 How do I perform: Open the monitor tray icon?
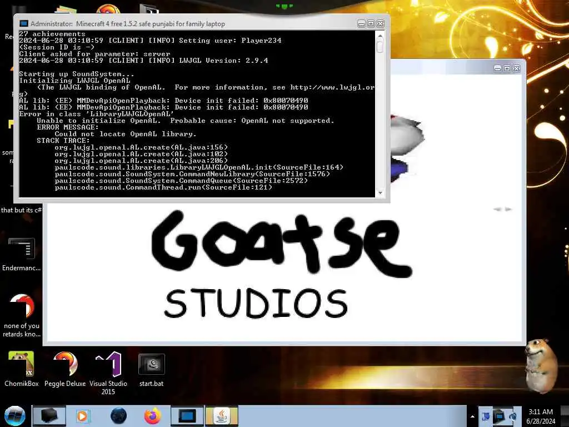click(x=499, y=416)
